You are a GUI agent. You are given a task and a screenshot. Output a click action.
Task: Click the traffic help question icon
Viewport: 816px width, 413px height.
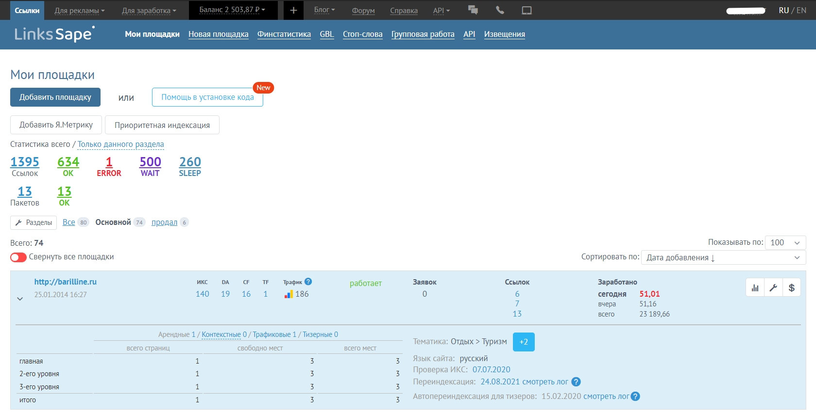pos(308,282)
